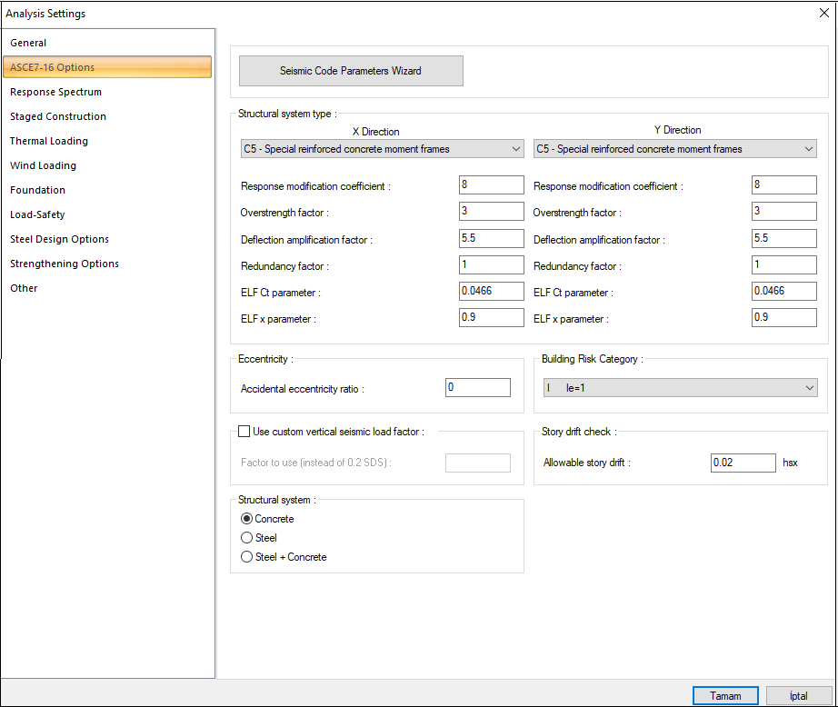Select the Staged Construction category
The height and width of the screenshot is (707, 838).
(56, 115)
